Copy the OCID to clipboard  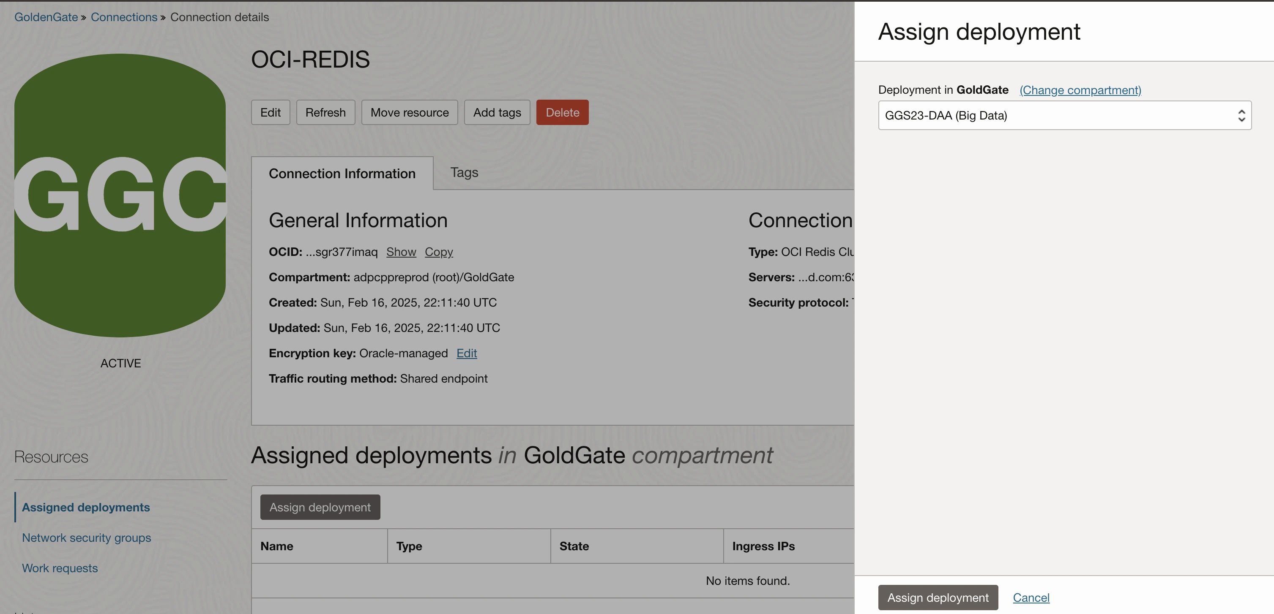(x=438, y=252)
